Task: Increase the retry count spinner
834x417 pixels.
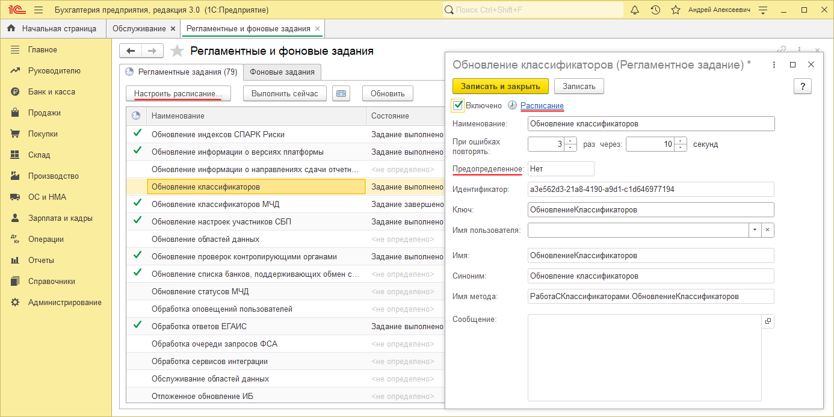Action: (571, 141)
